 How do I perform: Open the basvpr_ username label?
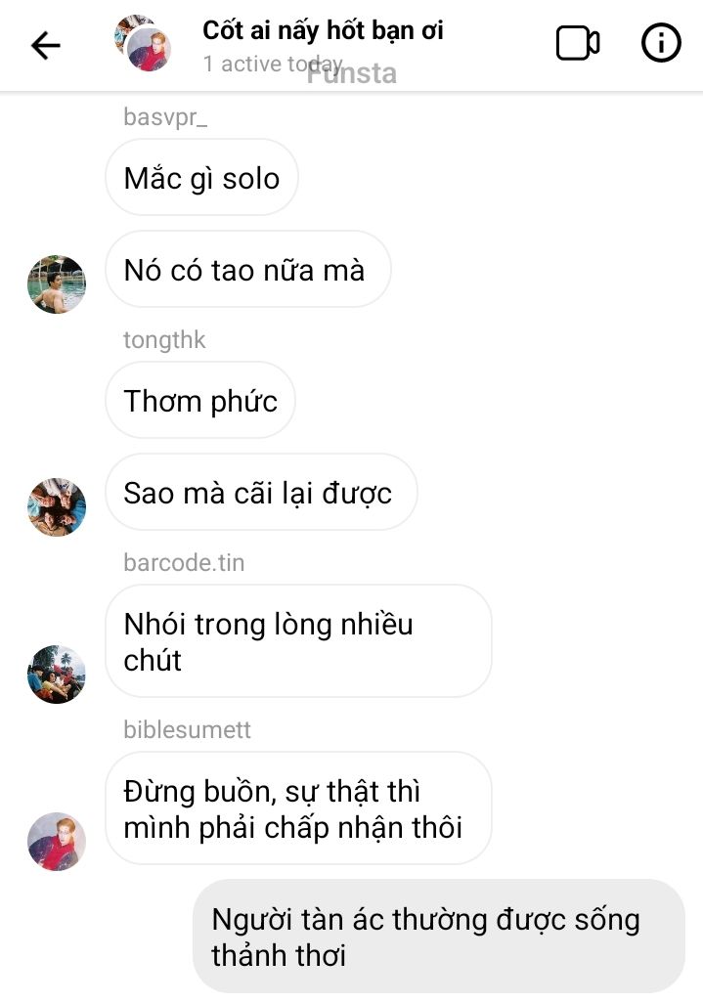tap(165, 117)
